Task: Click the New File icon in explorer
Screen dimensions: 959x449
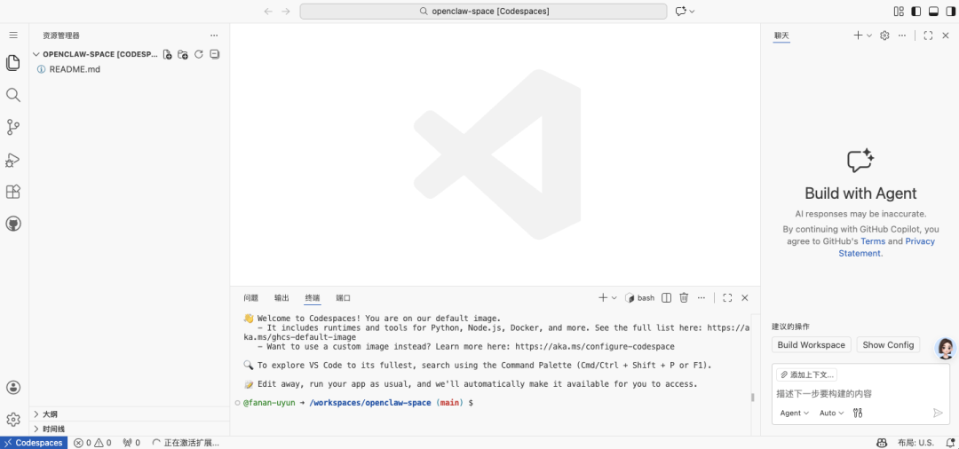Action: (x=168, y=54)
